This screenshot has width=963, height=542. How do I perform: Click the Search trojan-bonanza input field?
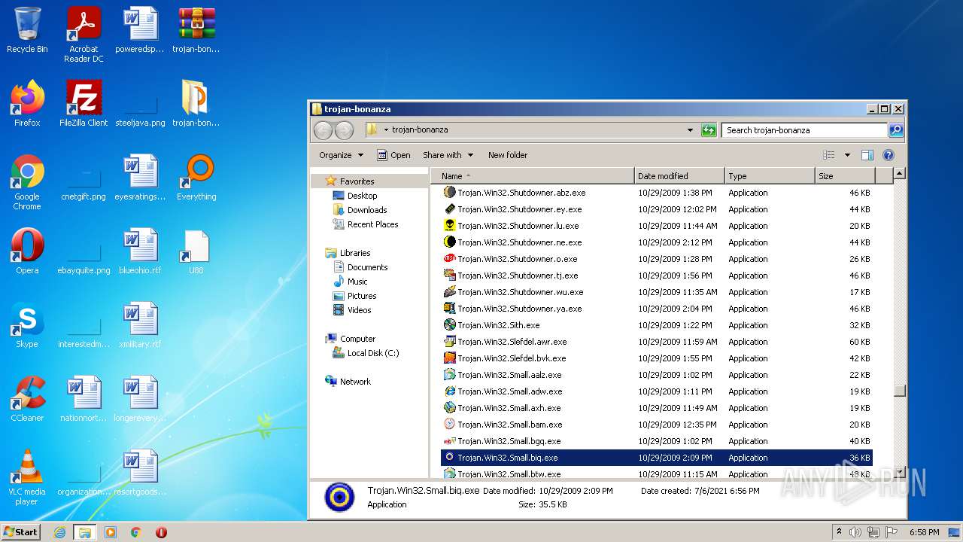(x=804, y=130)
